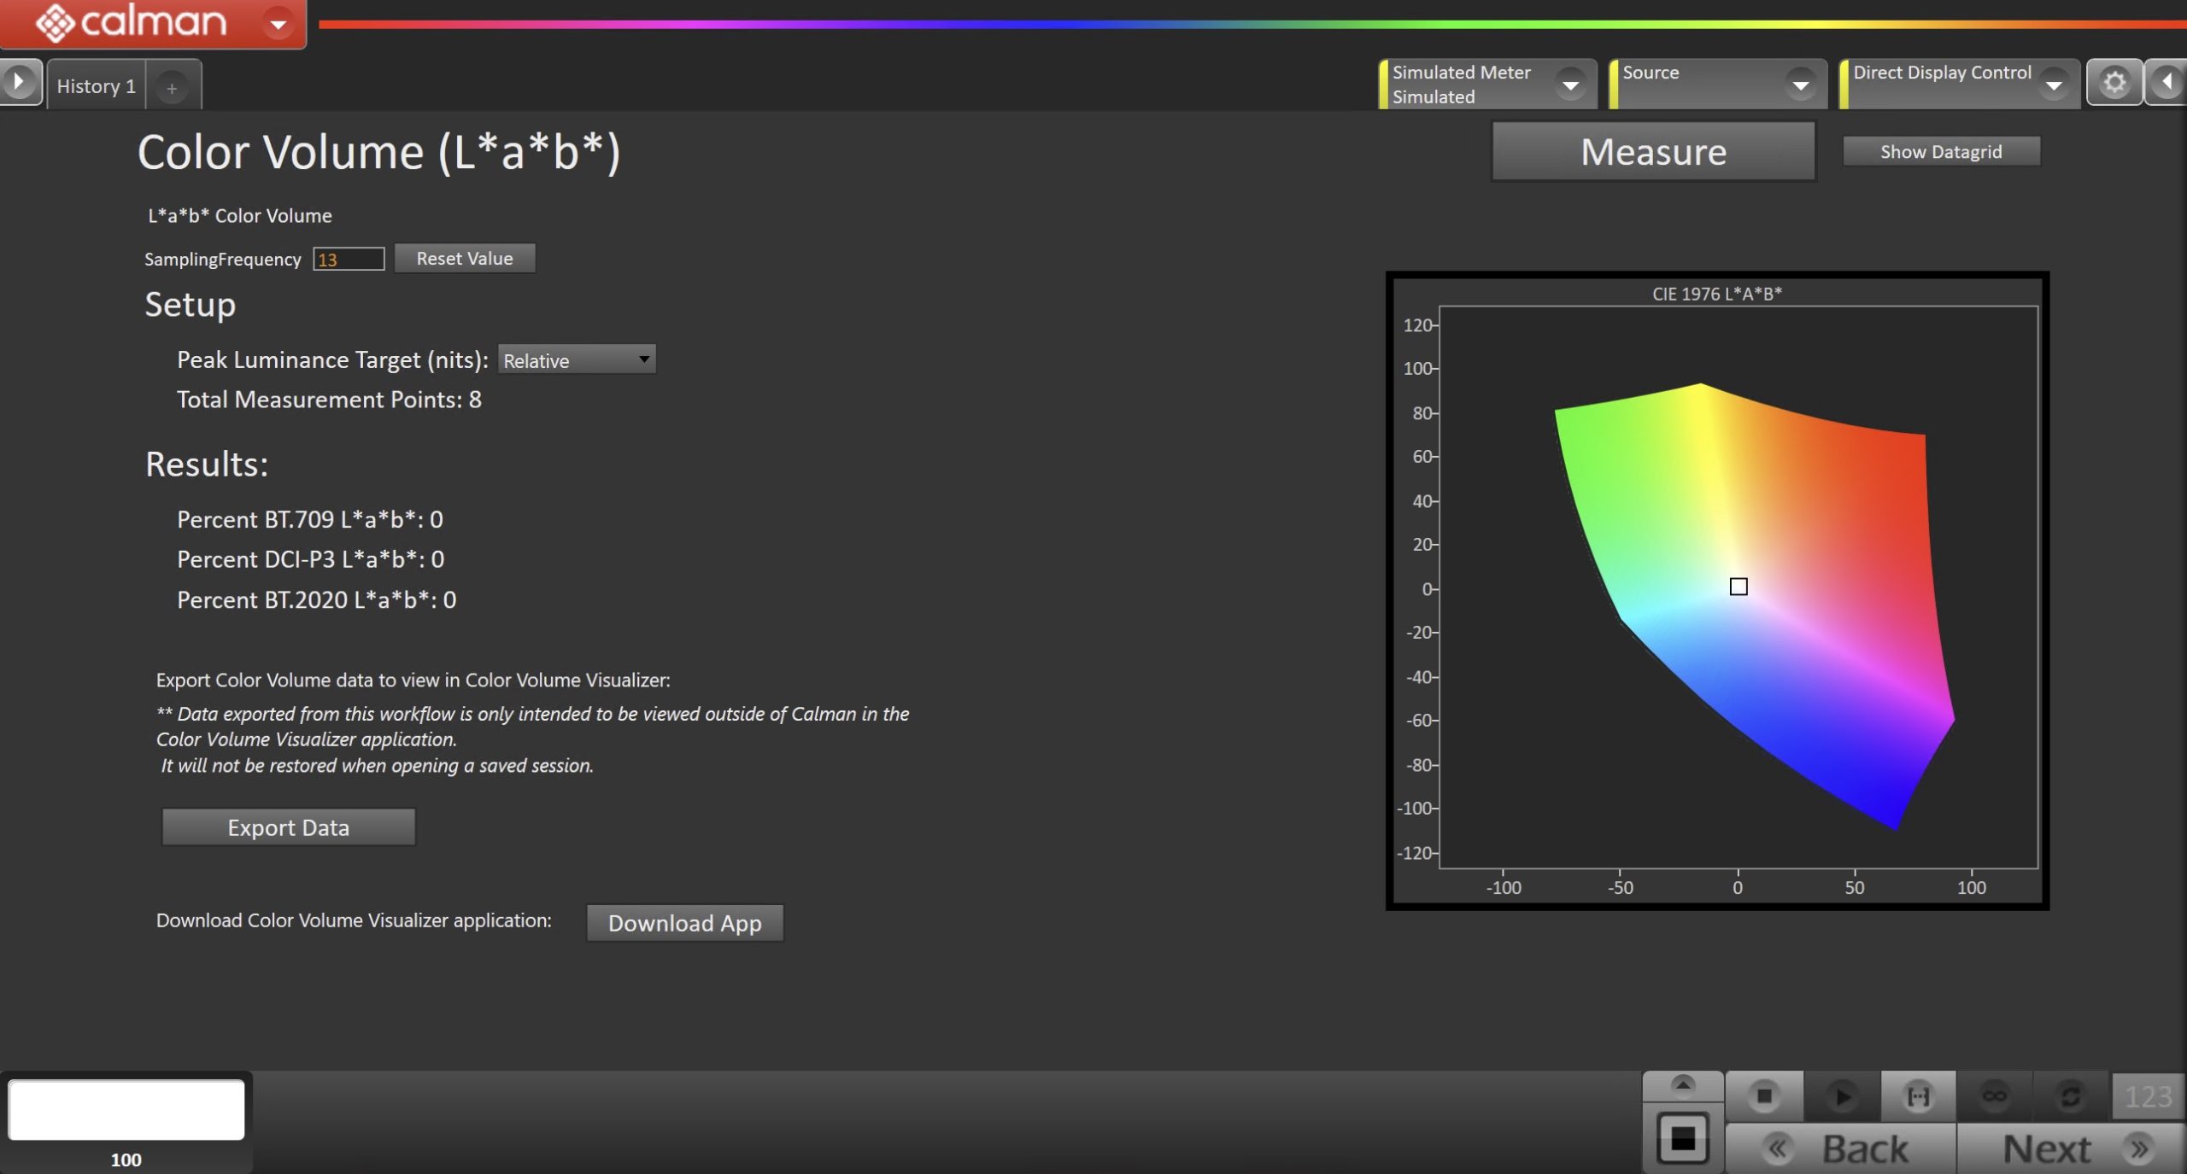
Task: Click the play continuous read icon
Action: coord(1841,1095)
